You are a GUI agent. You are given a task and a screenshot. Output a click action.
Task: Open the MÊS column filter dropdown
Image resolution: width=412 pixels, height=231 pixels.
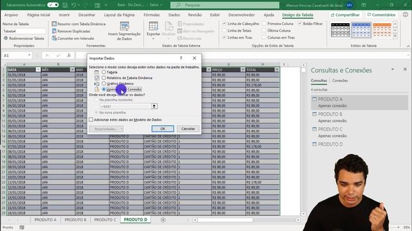pos(72,70)
